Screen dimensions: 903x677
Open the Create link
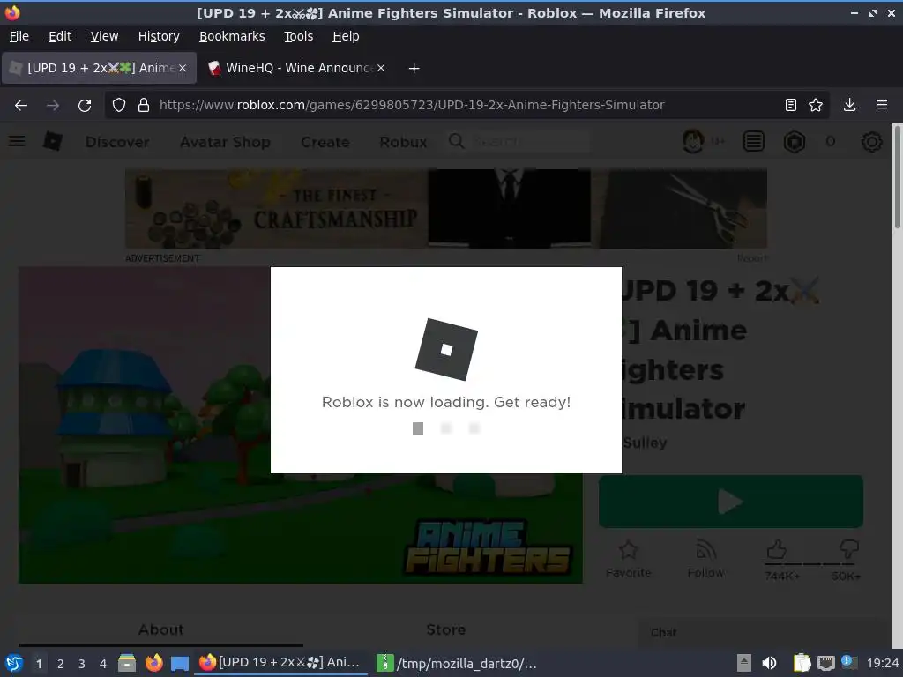click(325, 142)
